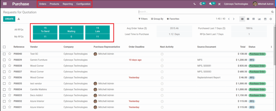Check the box for order P00032
This screenshot has width=276, height=111.
pos(4,101)
